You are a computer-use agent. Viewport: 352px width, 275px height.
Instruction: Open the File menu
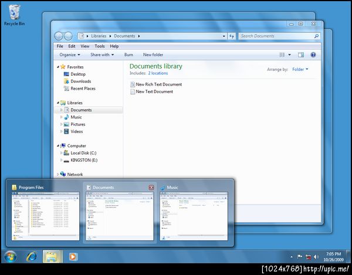(x=60, y=46)
